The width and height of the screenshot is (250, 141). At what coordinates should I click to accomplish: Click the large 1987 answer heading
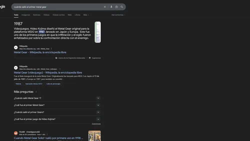tap(18, 24)
